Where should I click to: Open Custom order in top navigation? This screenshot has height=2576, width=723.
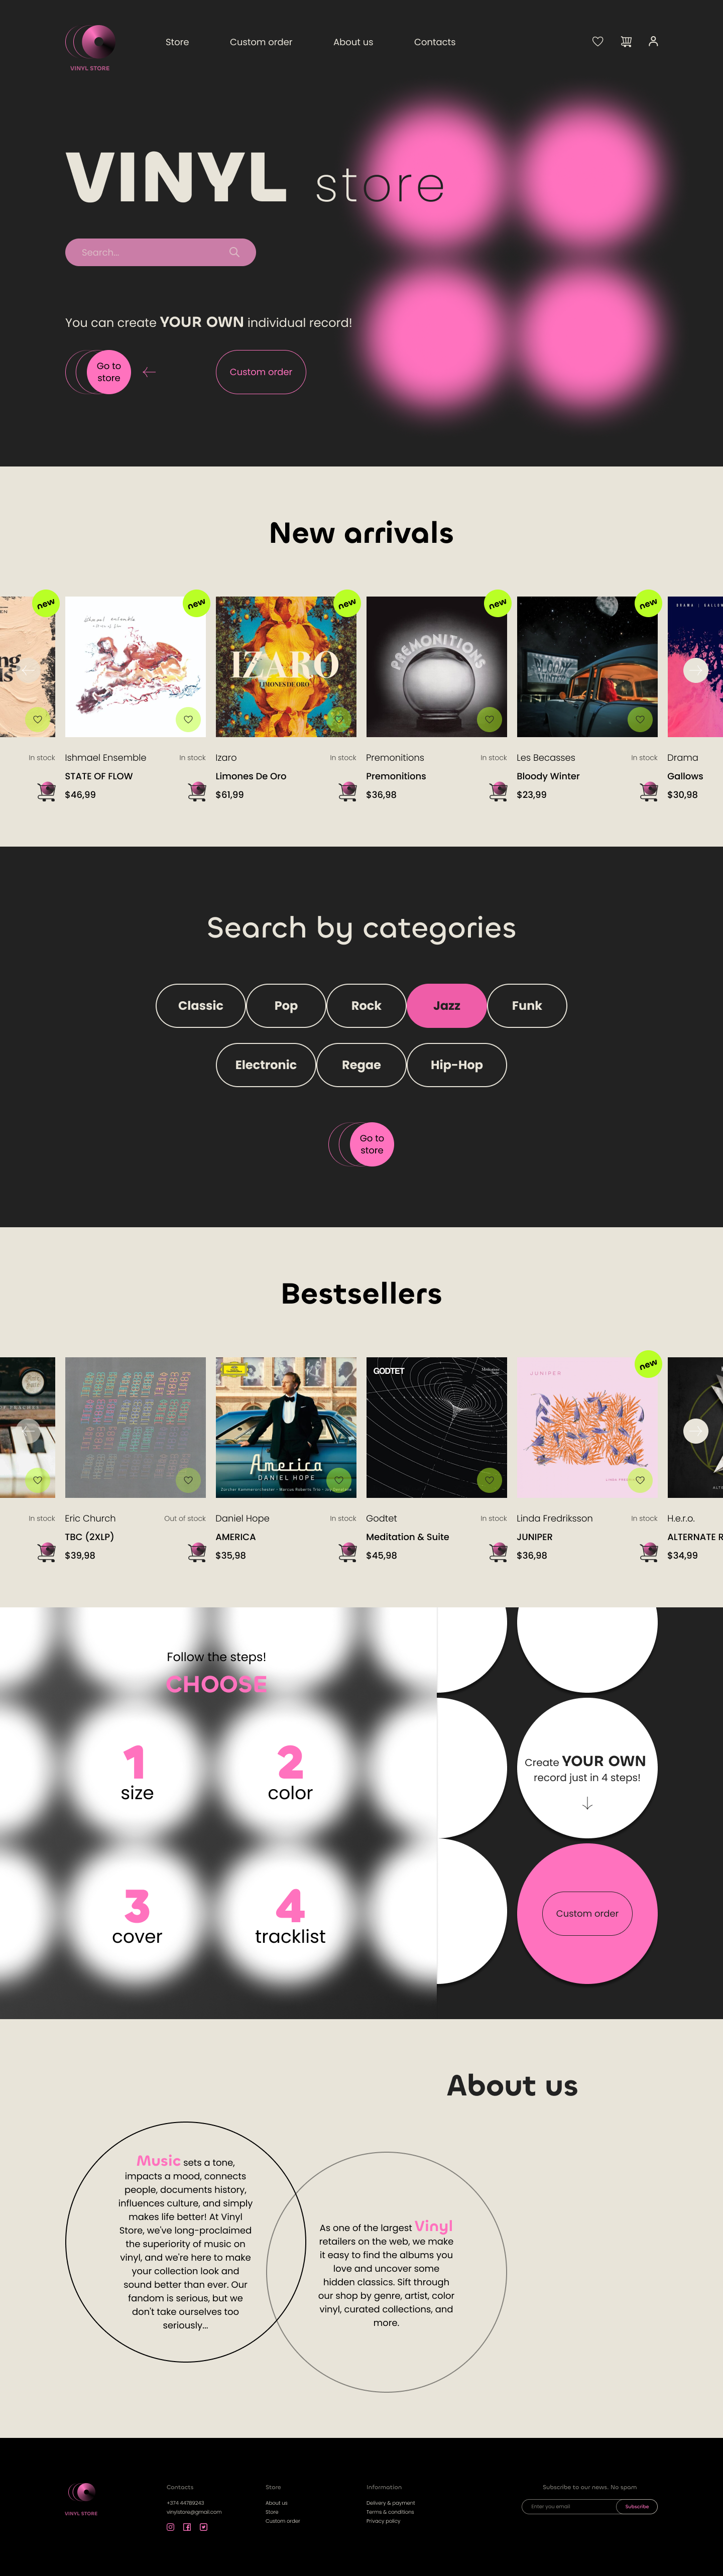coord(261,42)
